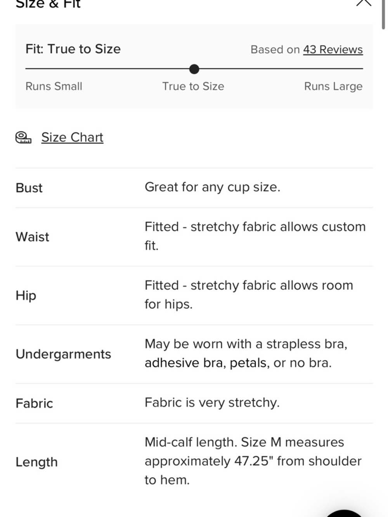
Task: Click the 'Great for any cup size' text
Action: (x=213, y=187)
